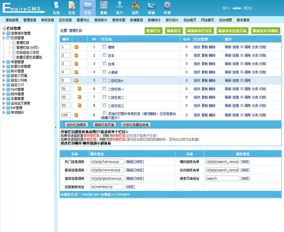Open the 用户 person icon
Viewport: 284px width, 232px height.
(x=120, y=5)
